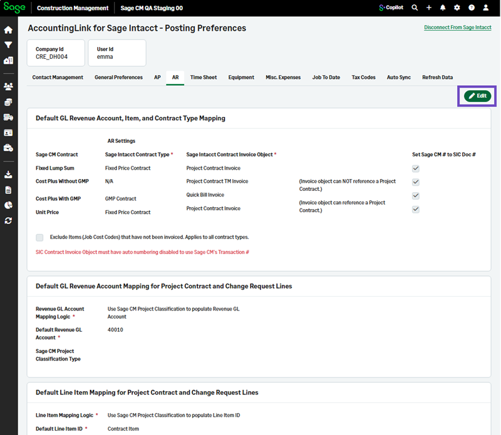Click Sage CM QA Staging 00 header text

tap(152, 8)
